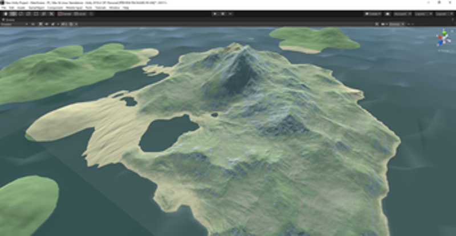Toggle Persp projection label under gizmo
Image resolution: width=456 pixels, height=236 pixels.
[x=444, y=51]
